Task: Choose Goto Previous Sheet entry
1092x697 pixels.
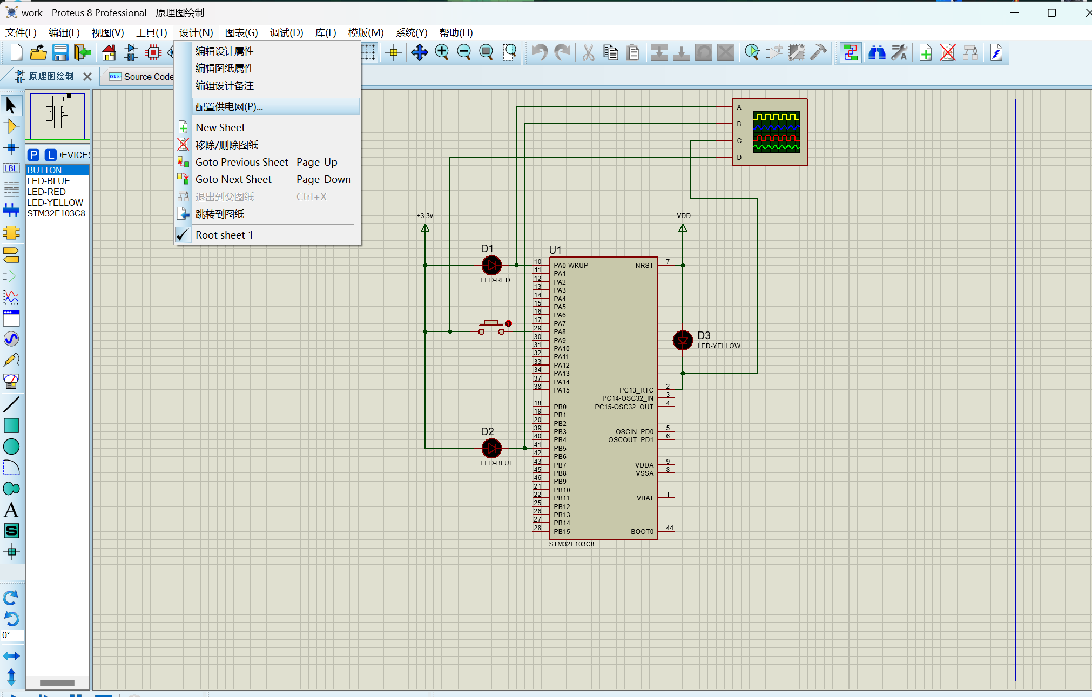Action: [268, 162]
